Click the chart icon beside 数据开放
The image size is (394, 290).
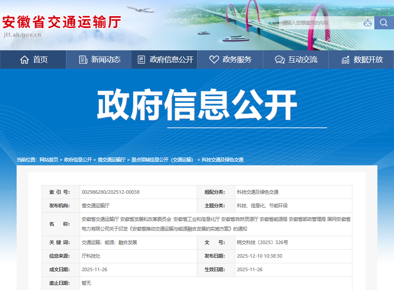click(345, 59)
